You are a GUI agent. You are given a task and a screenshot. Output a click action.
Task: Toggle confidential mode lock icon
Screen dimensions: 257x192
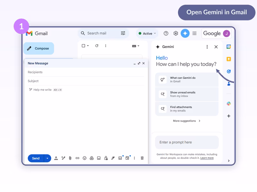click(106, 158)
